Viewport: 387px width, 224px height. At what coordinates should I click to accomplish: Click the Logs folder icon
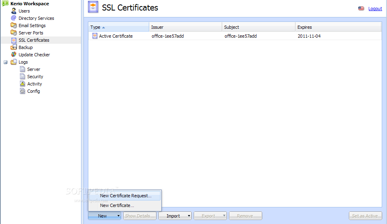point(13,62)
